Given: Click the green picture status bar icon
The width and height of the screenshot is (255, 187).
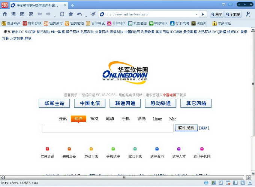Looking at the screenshot, I should click(x=213, y=183).
